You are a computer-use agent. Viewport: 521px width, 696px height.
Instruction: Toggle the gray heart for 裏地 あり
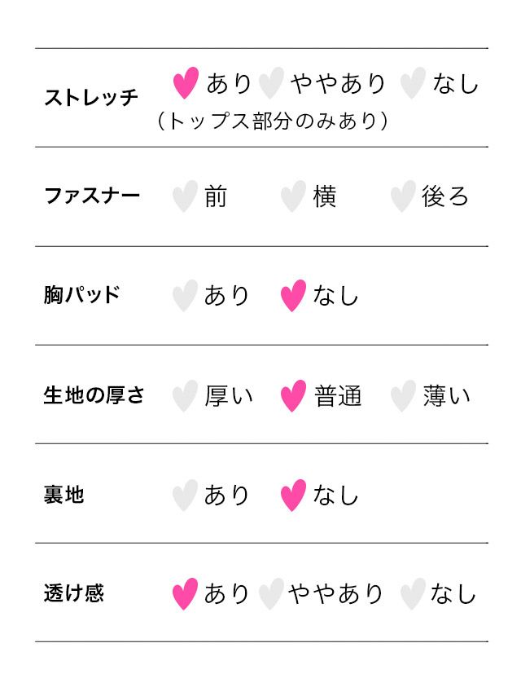pyautogui.click(x=185, y=495)
